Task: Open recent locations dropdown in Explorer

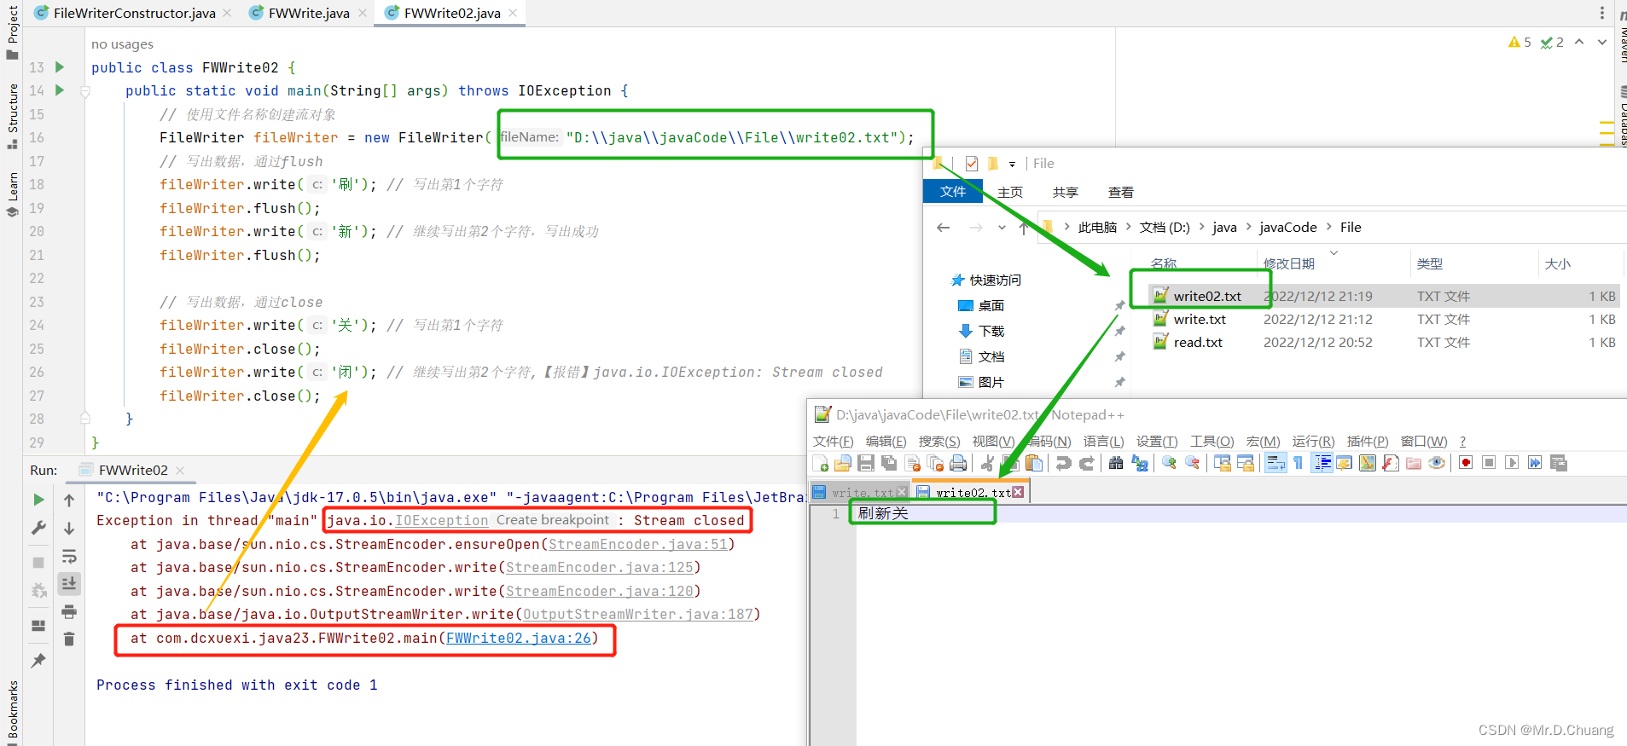Action: click(1002, 228)
